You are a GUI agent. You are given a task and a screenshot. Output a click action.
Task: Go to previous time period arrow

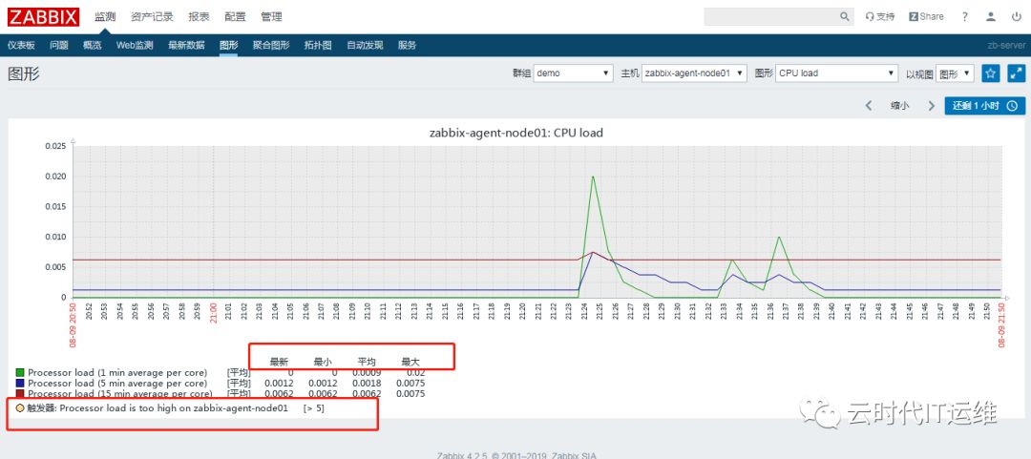click(869, 106)
